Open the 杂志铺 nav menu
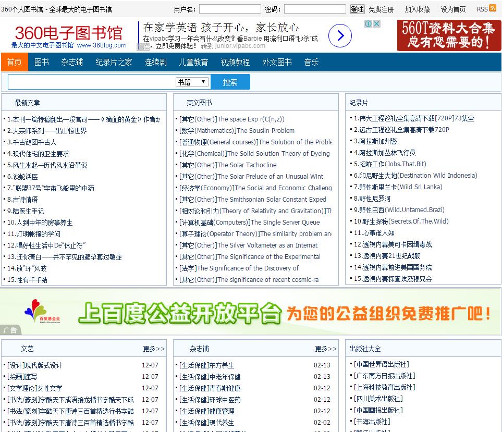Image resolution: width=502 pixels, height=432 pixels. (72, 62)
